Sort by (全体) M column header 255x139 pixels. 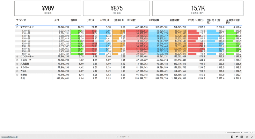[119, 20]
